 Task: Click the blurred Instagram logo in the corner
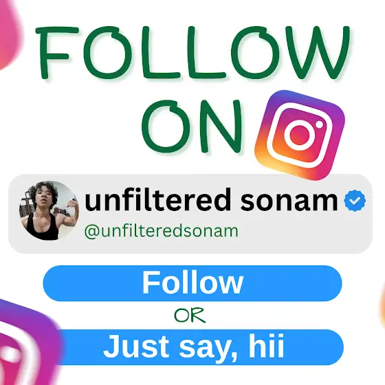point(27,342)
